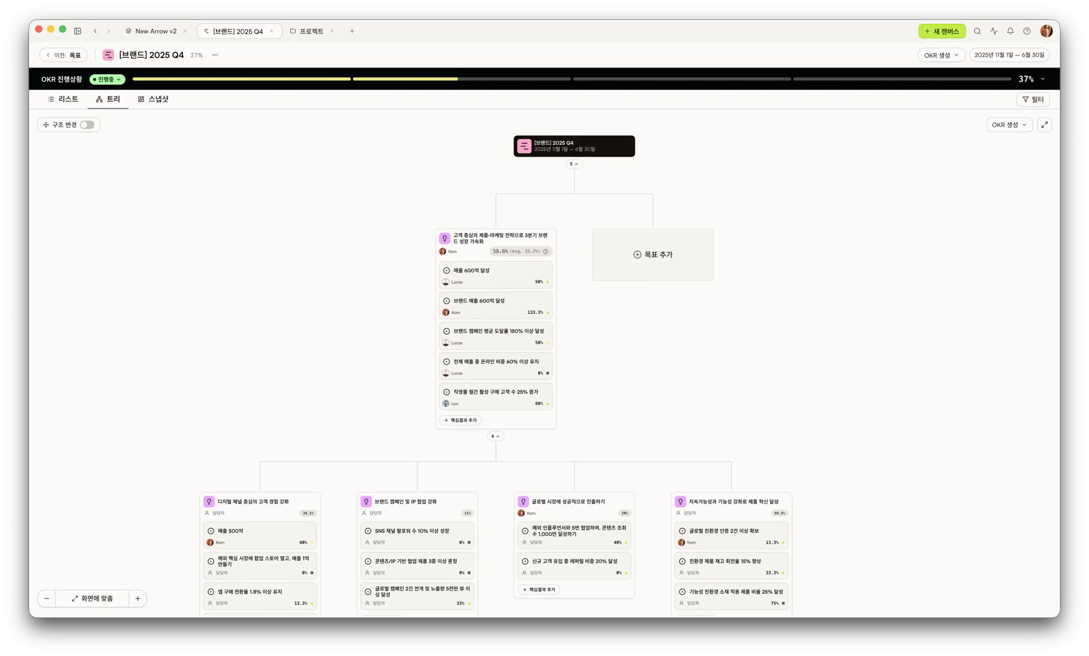Close the 프로젝트 tab
1089x656 pixels.
332,31
